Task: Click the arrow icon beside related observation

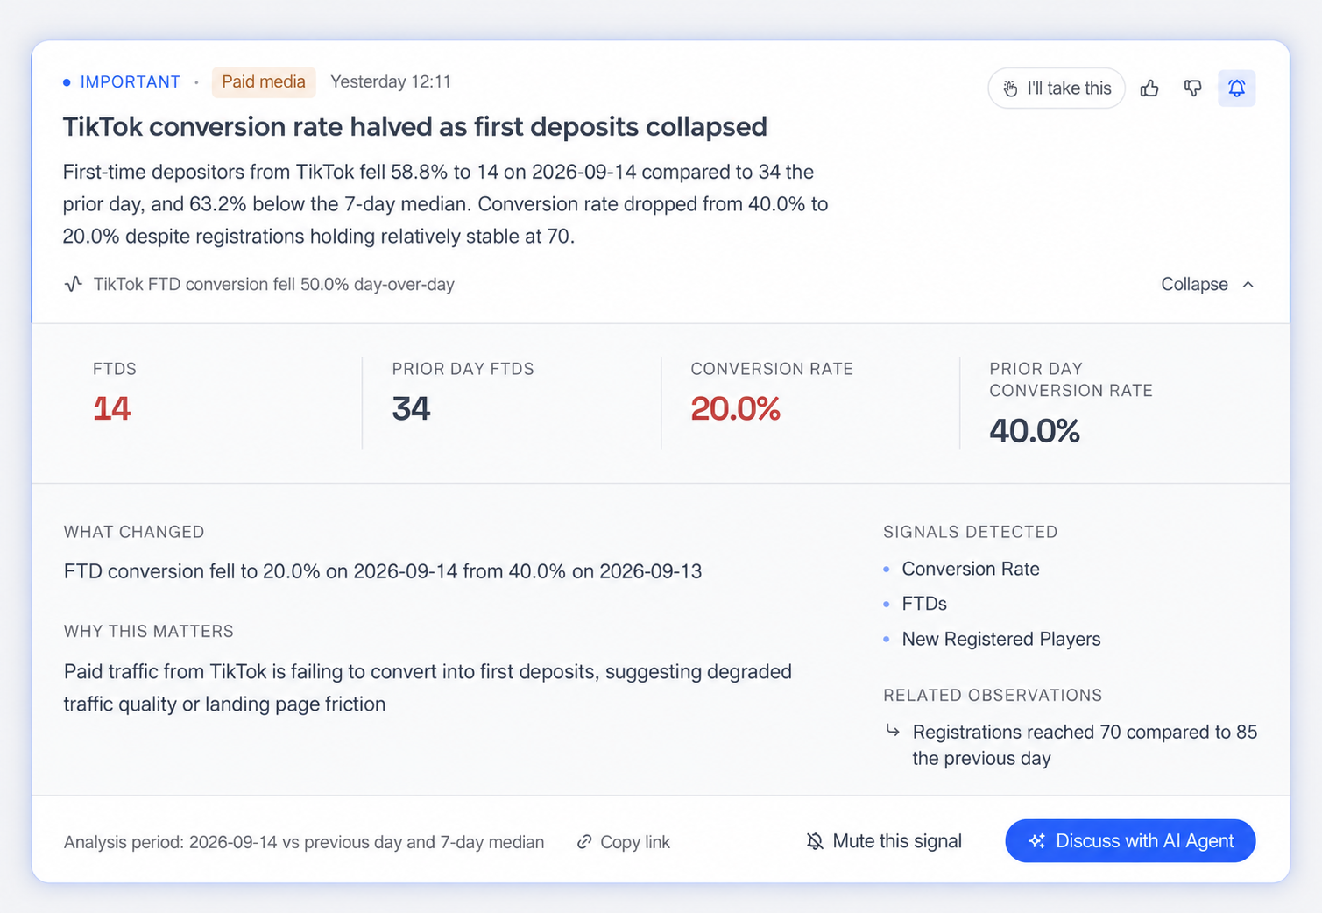Action: (893, 730)
